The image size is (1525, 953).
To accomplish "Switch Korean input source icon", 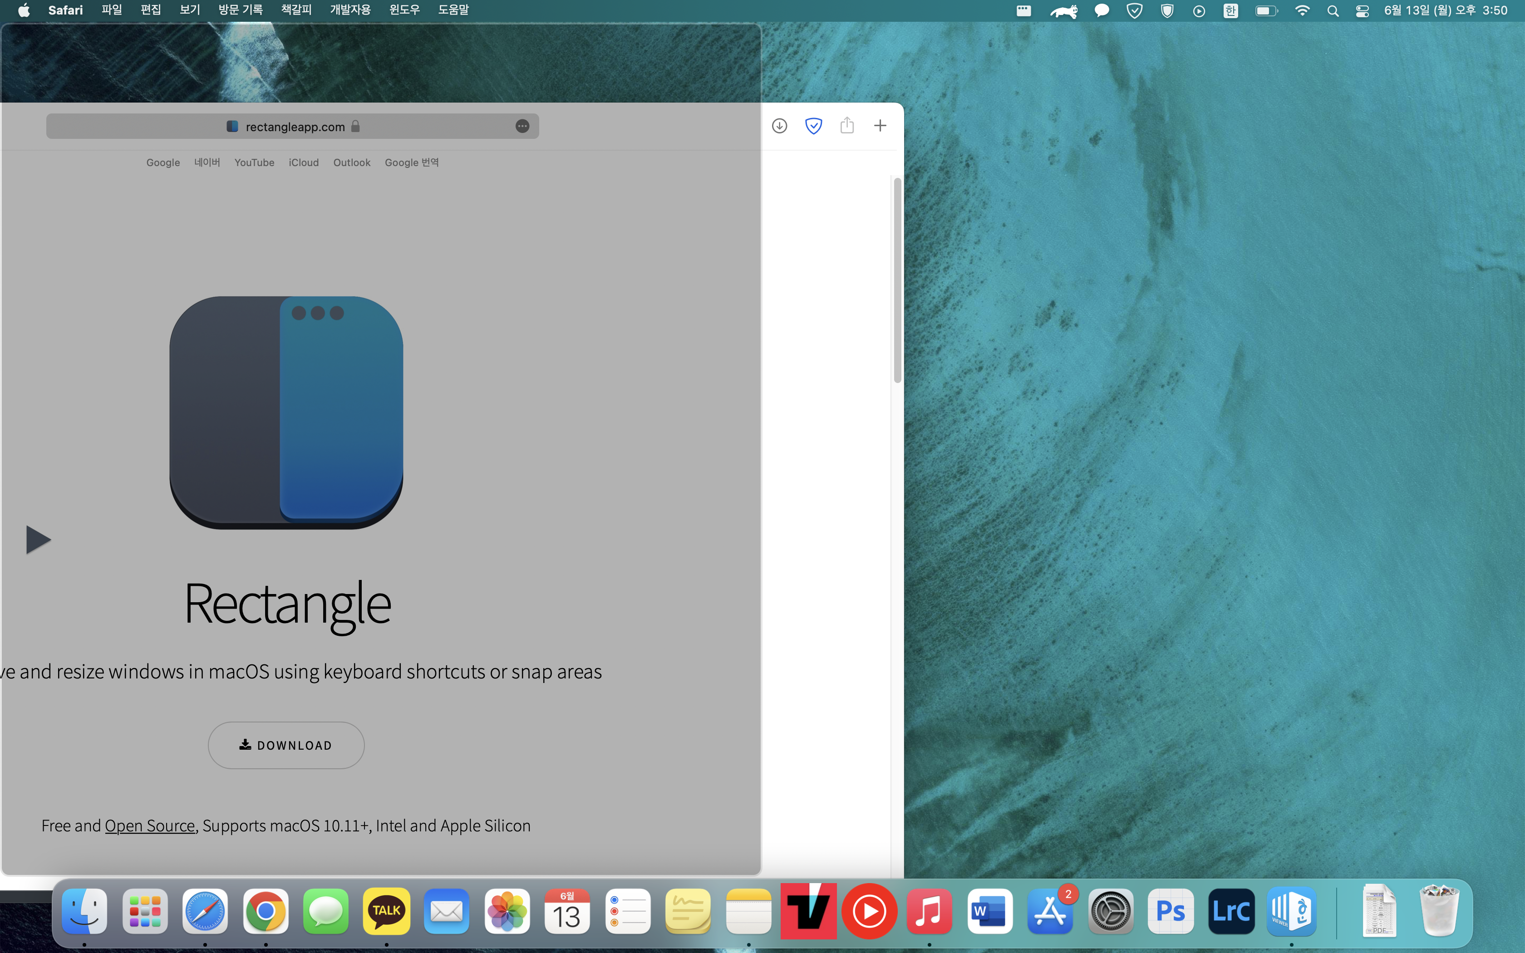I will click(1231, 11).
